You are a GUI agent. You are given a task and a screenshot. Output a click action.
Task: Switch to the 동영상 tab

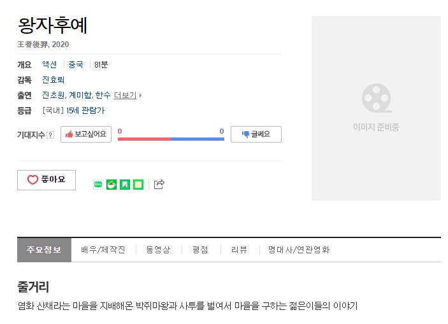158,250
